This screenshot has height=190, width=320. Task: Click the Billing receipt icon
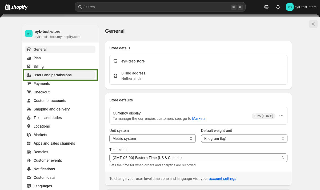29,66
